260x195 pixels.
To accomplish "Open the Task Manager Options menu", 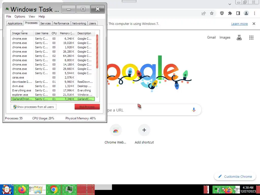I will (20, 17).
